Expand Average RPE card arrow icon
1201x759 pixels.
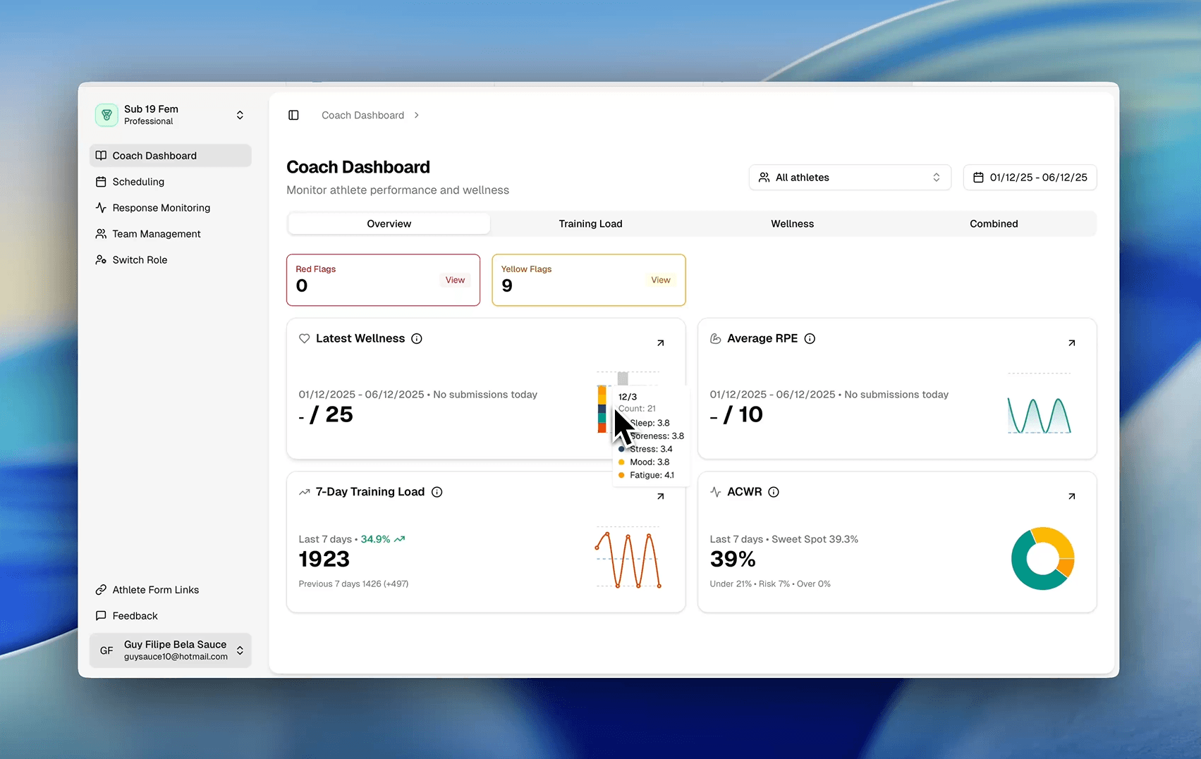pyautogui.click(x=1071, y=343)
